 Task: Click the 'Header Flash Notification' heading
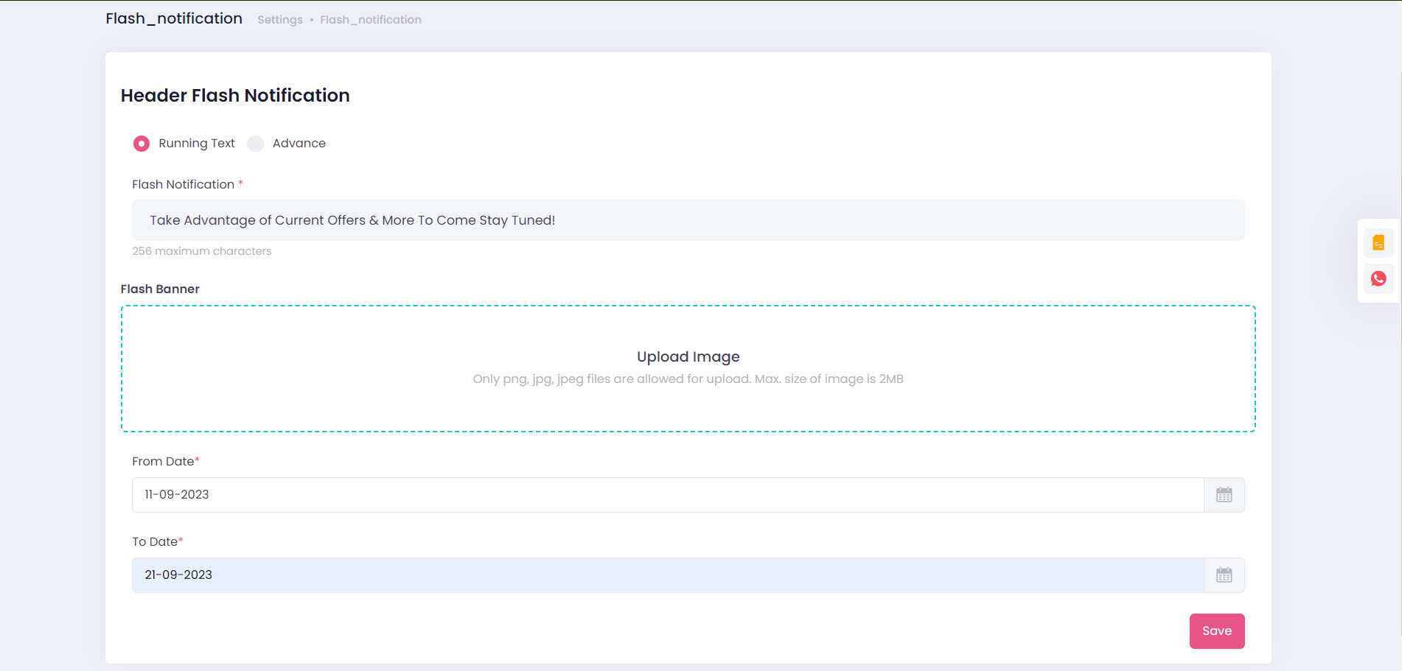(235, 96)
